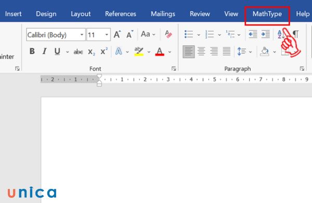Open the Review tab
The height and width of the screenshot is (203, 312).
click(200, 14)
